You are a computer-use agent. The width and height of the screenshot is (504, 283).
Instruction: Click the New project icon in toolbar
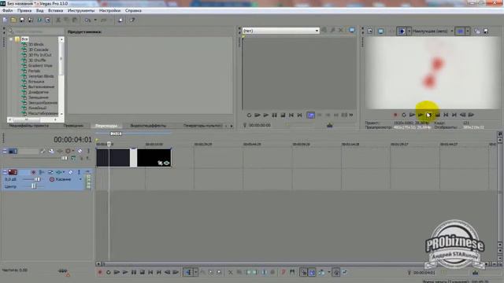[x=5, y=20]
